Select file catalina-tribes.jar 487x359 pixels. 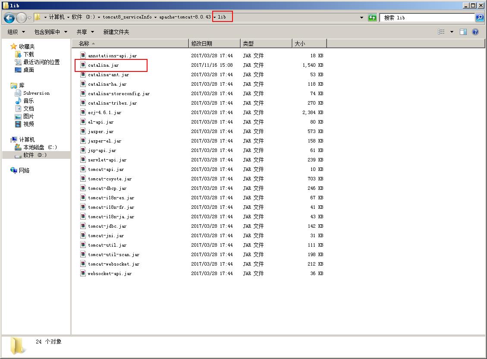(x=113, y=103)
